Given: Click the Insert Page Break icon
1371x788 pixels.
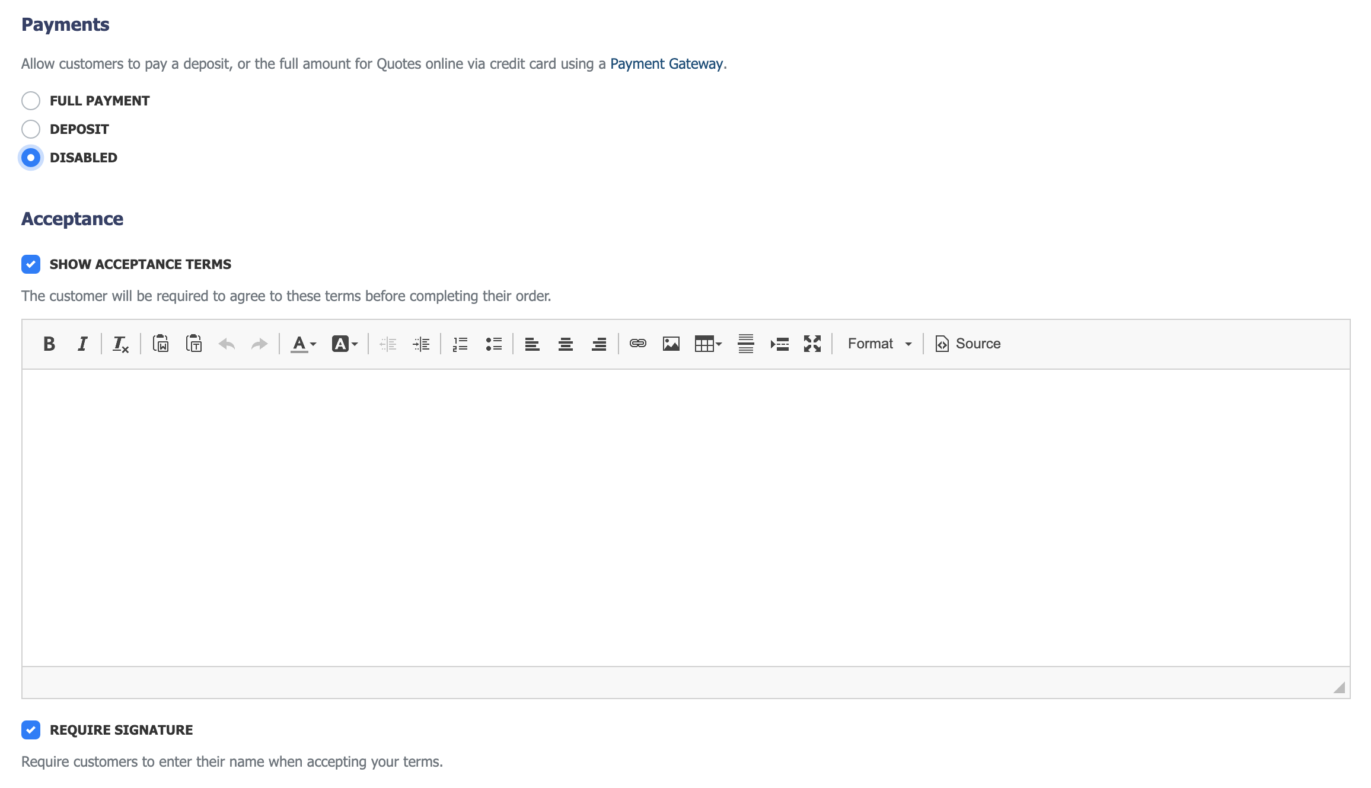Looking at the screenshot, I should click(779, 344).
